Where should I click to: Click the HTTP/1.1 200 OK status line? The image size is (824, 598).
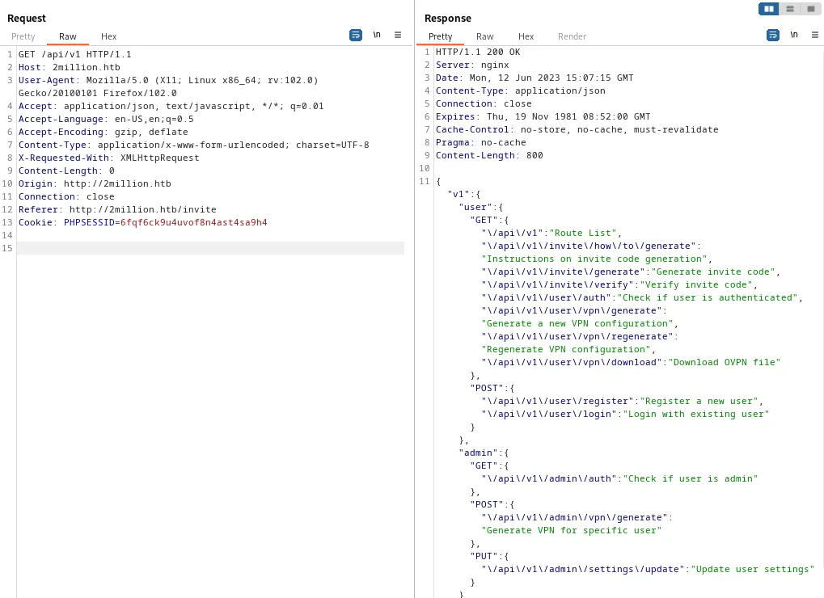tap(478, 52)
